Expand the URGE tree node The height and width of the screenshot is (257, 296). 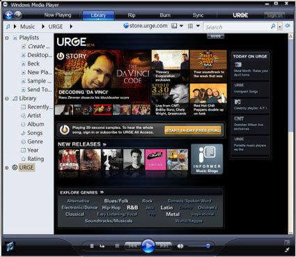[x=7, y=168]
